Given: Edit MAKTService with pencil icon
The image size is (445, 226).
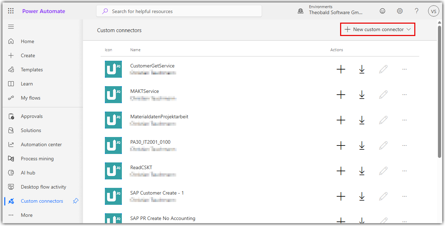Looking at the screenshot, I should pos(383,95).
